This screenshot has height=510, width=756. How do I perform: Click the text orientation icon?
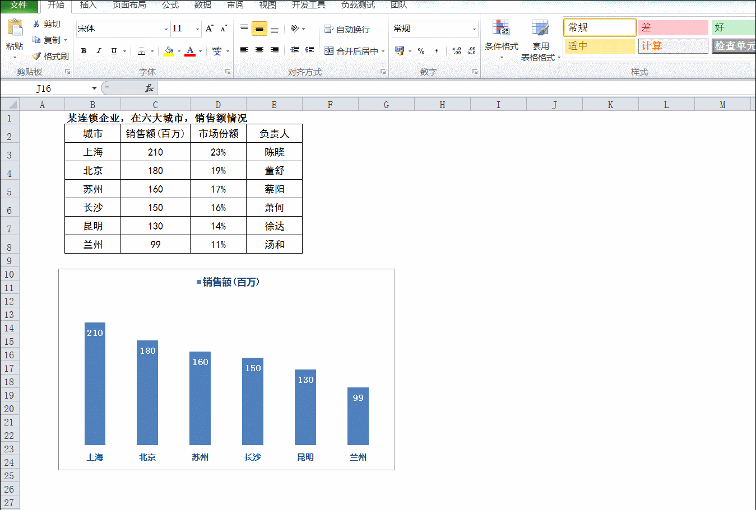(295, 29)
